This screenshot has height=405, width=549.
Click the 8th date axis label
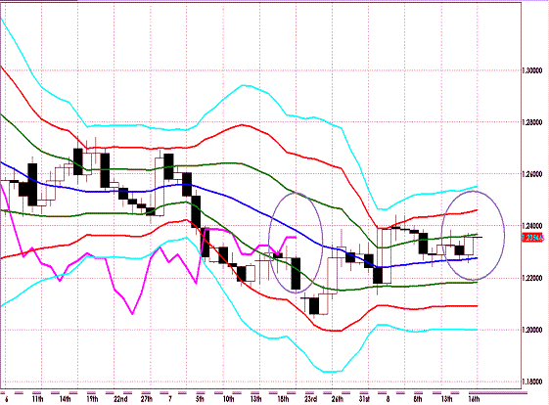pyautogui.click(x=418, y=399)
